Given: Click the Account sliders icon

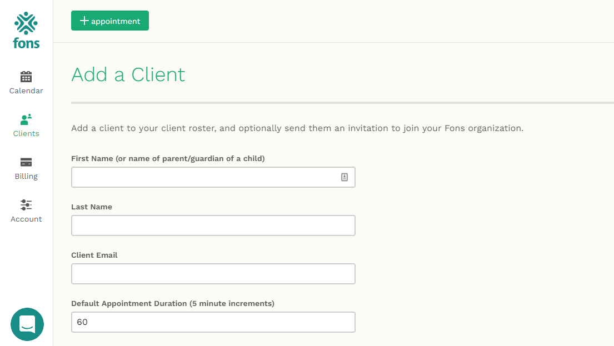Looking at the screenshot, I should [26, 205].
